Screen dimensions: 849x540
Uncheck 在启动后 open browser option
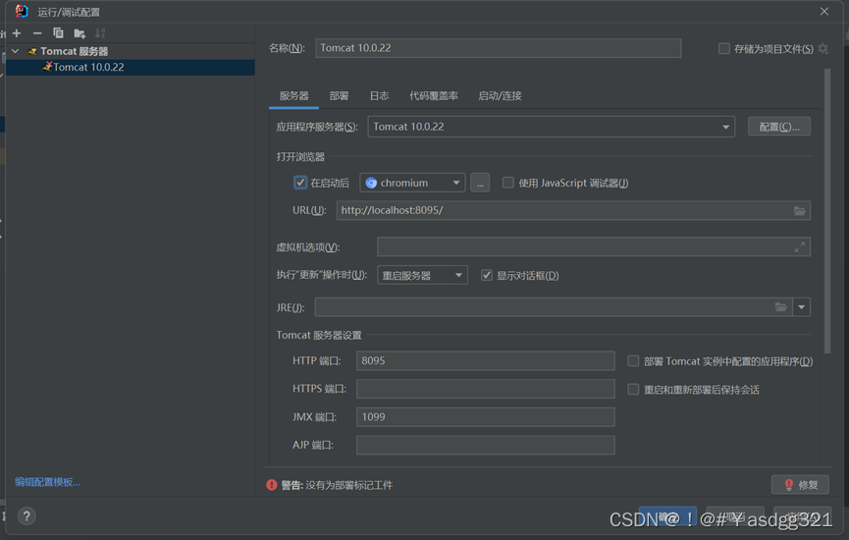point(300,183)
